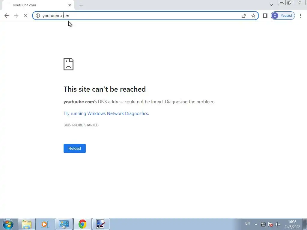Viewport: 307px width, 230px height.
Task: Minimize the Chrome window
Action: [282, 3]
